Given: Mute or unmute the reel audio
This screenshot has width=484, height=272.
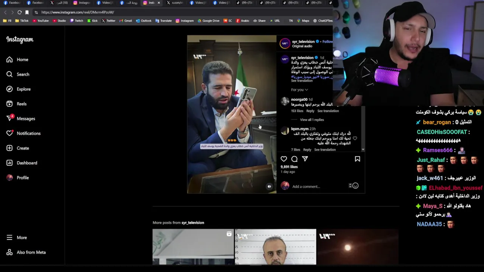Looking at the screenshot, I should 269,186.
